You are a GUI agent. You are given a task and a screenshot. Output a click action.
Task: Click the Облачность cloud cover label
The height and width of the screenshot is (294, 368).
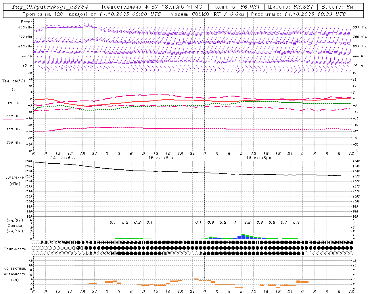coord(15,249)
